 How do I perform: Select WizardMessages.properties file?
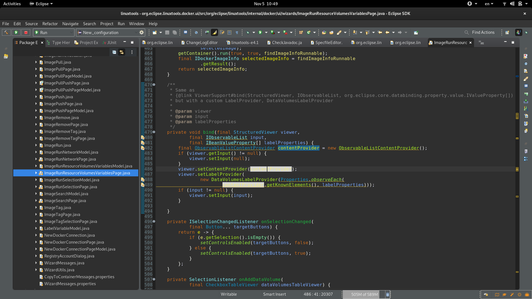coord(70,284)
